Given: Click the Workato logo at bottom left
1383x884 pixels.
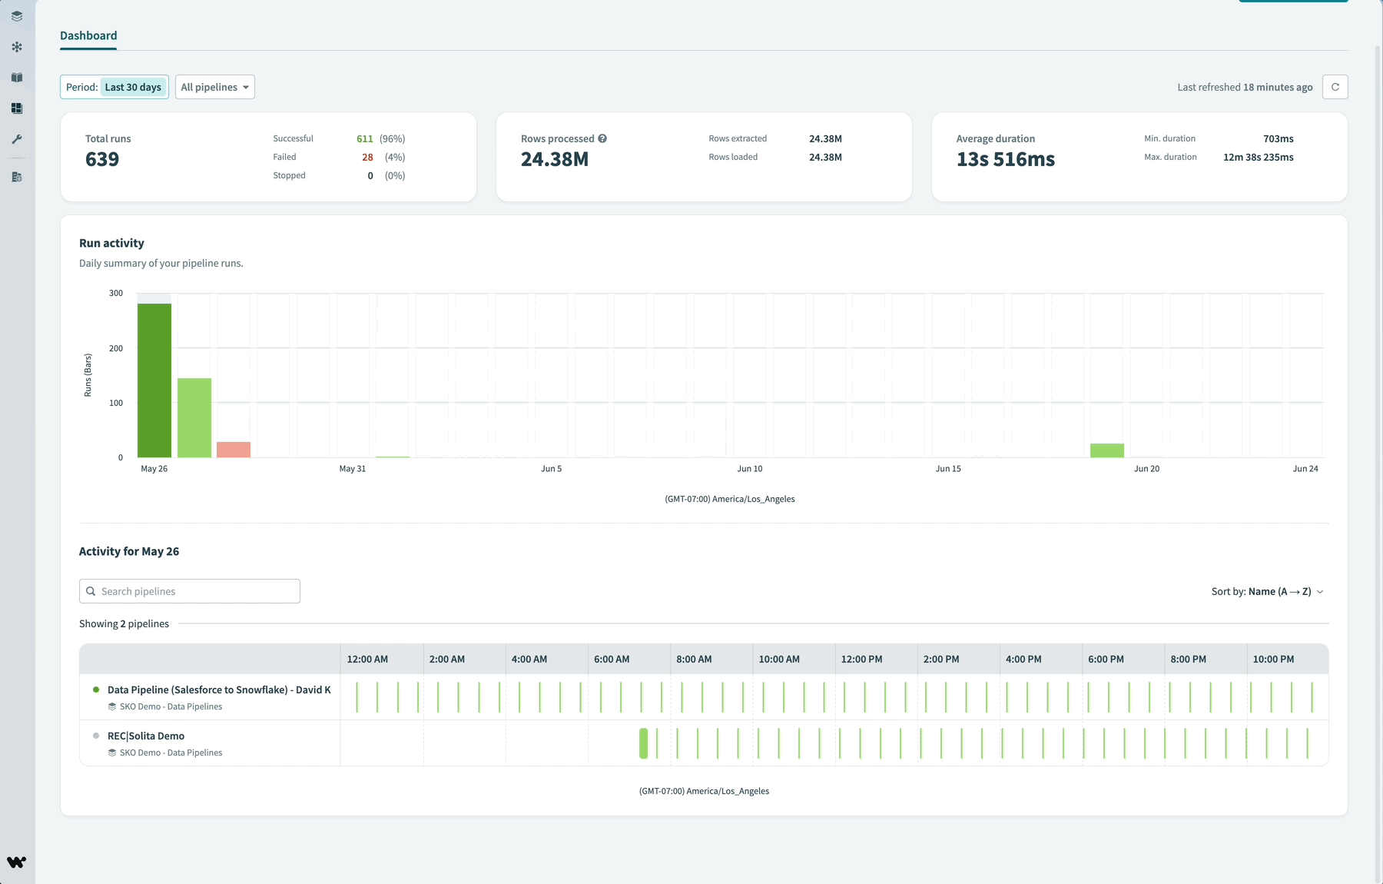Looking at the screenshot, I should [x=16, y=862].
